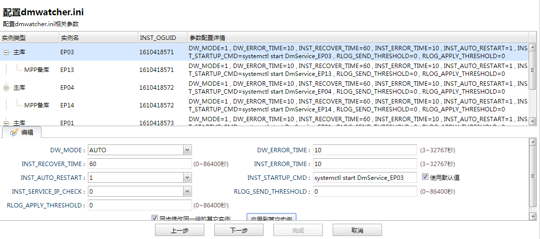Focus the RLOG_SEND_THRESHOLD input field

click(x=365, y=192)
